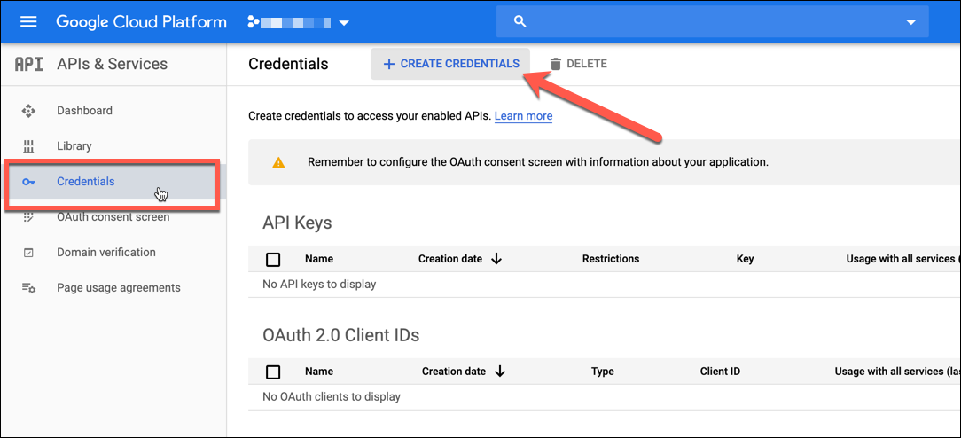Click the Library columns icon
Image resolution: width=961 pixels, height=438 pixels.
pos(28,146)
